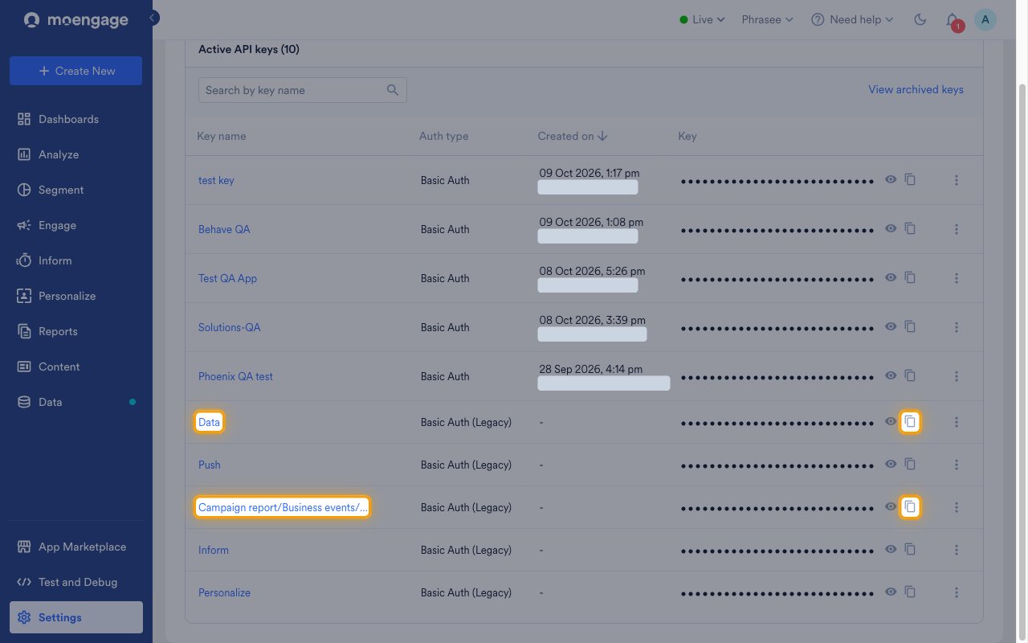1028x643 pixels.
Task: Show the Push key value
Action: pyautogui.click(x=891, y=465)
